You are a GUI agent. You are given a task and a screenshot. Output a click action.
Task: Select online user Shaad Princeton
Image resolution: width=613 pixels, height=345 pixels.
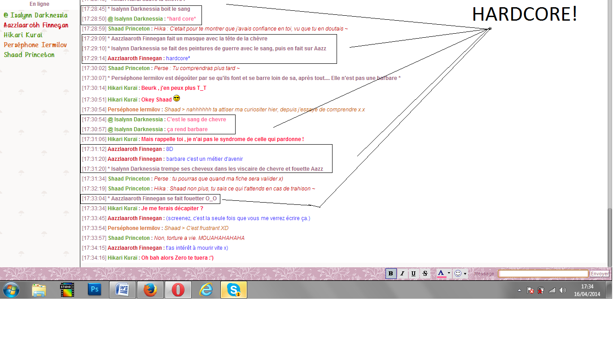tap(29, 55)
